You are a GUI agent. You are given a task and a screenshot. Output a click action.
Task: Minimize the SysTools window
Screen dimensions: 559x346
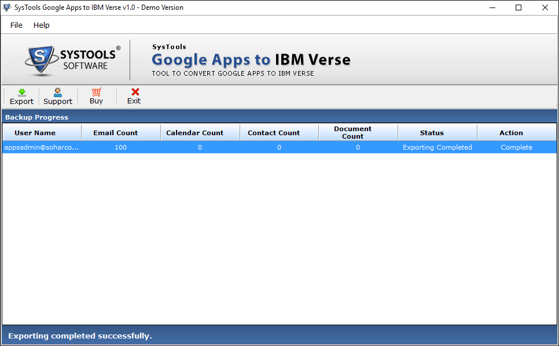click(492, 8)
